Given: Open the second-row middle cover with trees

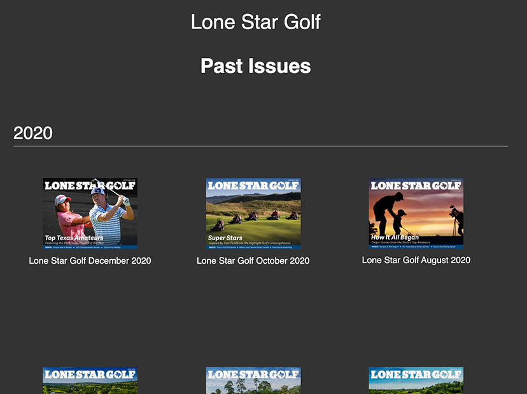Looking at the screenshot, I should click(253, 381).
